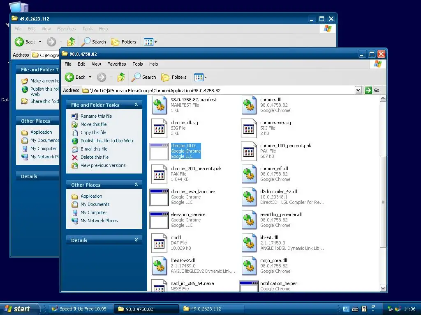Open the Windows Start menu
The width and height of the screenshot is (421, 315).
click(19, 309)
